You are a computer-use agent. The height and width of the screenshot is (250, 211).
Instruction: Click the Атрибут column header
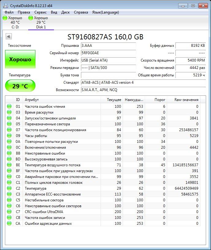[62, 100]
